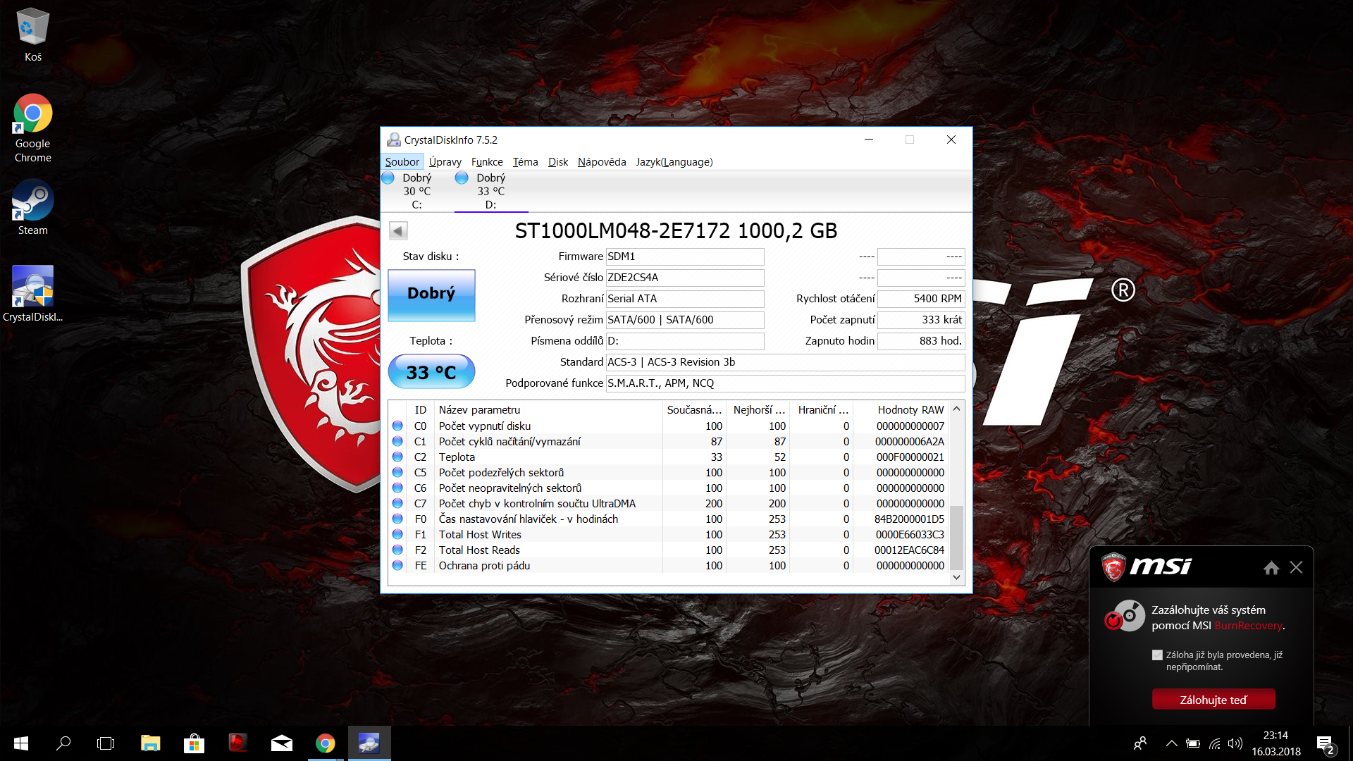Screen dimensions: 1353x761
Task: Open Google Chrome desktop shortcut
Action: coord(32,128)
